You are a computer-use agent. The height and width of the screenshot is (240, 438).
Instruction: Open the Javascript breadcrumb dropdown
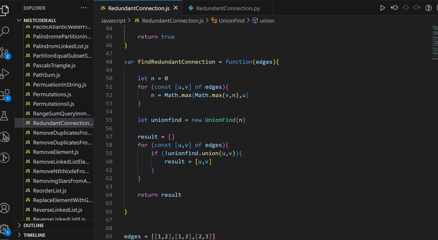tap(113, 21)
